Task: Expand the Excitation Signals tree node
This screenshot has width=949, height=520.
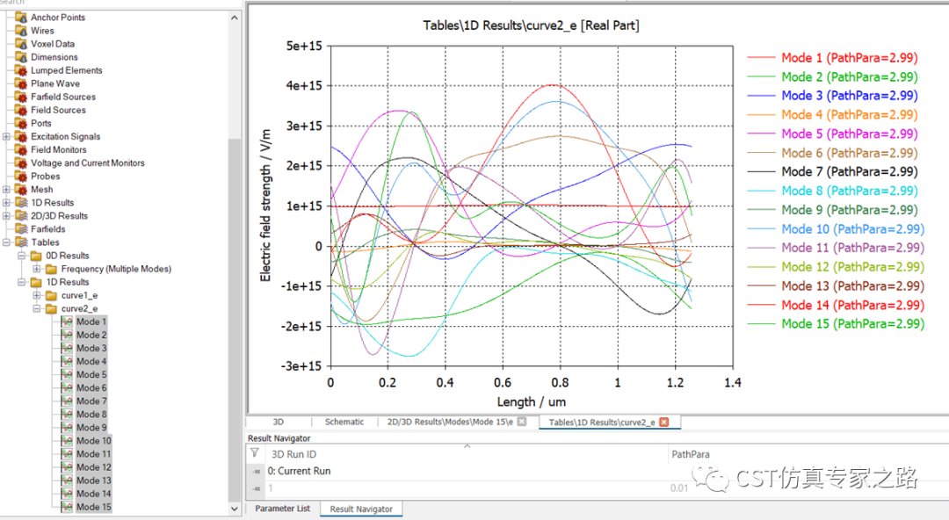Action: pyautogui.click(x=6, y=136)
